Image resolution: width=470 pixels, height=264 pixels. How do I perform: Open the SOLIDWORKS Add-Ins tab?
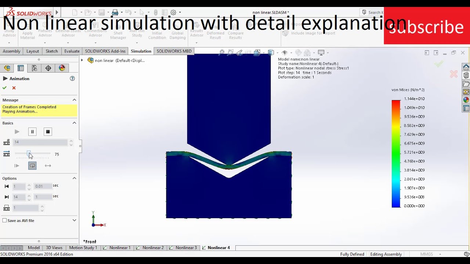(105, 51)
